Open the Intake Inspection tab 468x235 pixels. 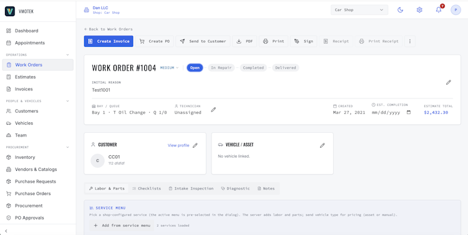coord(191,188)
